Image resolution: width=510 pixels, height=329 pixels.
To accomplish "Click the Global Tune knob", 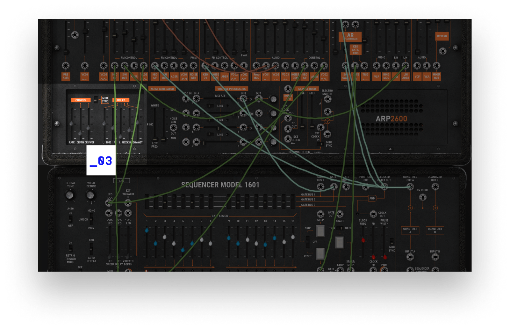I will click(69, 195).
